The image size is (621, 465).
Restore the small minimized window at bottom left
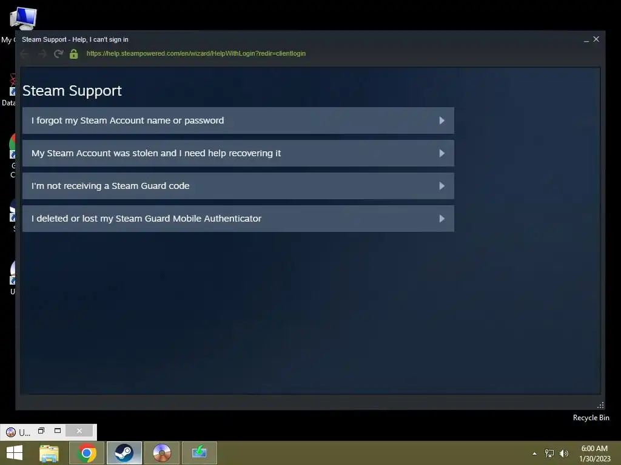point(41,430)
